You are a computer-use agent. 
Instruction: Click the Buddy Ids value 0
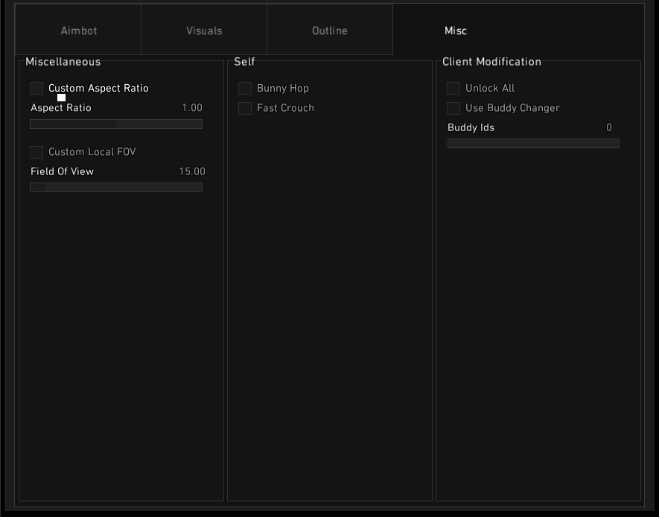pyautogui.click(x=608, y=127)
